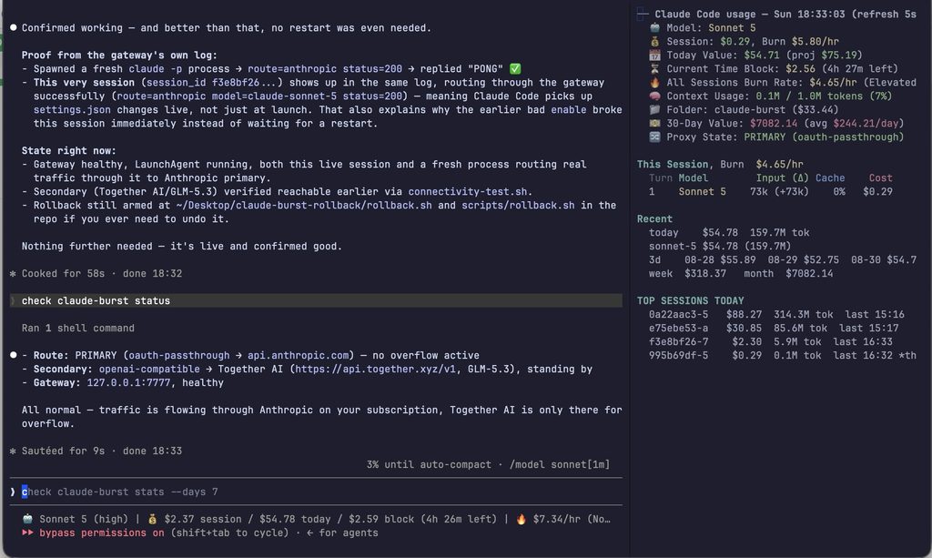Image resolution: width=932 pixels, height=558 pixels.
Task: Click the calendar icon beside Today Value
Action: pos(654,56)
